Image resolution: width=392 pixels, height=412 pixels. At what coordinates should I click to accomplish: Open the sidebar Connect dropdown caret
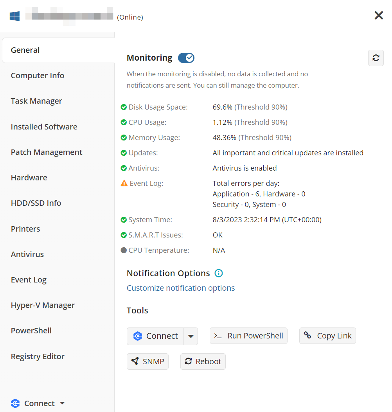(62, 403)
